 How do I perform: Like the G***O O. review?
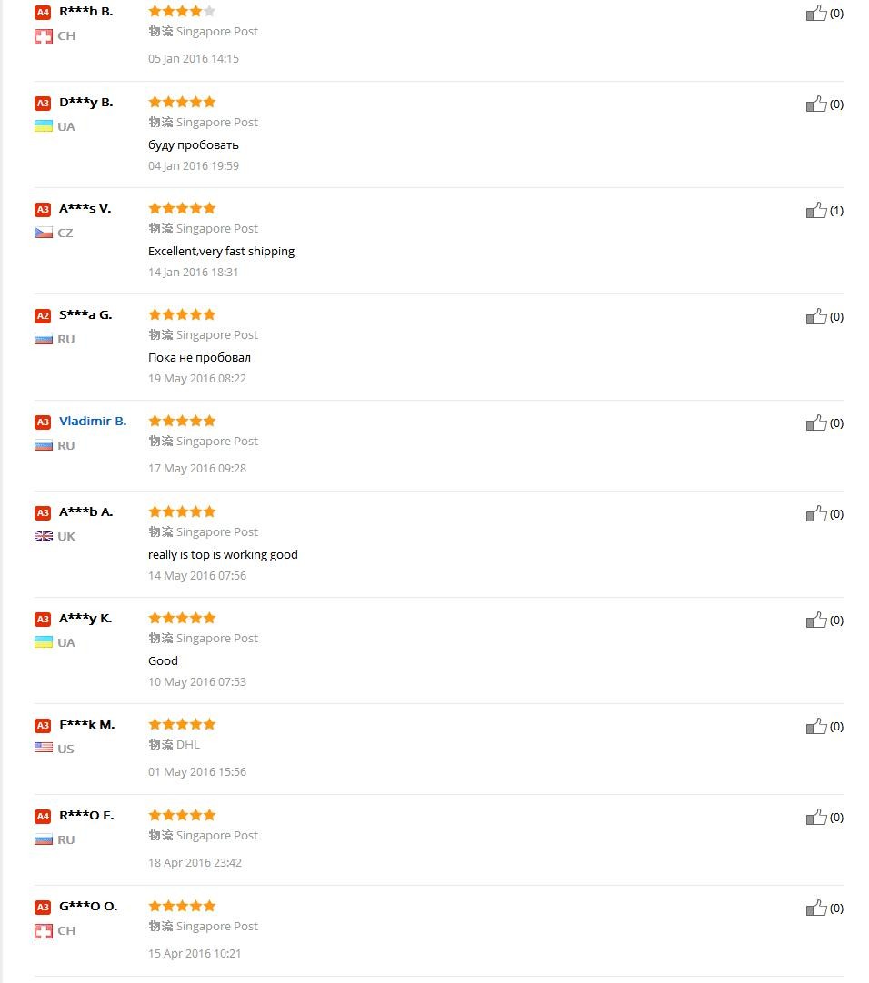tap(816, 908)
